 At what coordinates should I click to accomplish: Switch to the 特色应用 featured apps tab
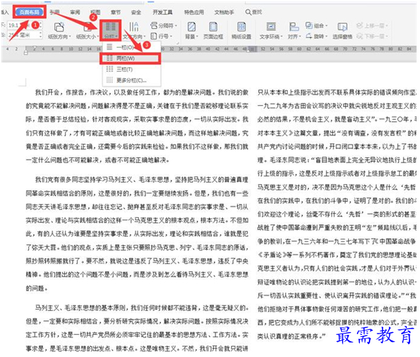click(x=194, y=12)
